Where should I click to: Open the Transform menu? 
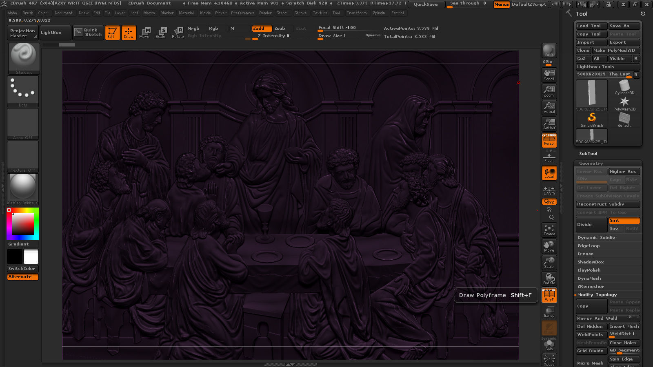(x=357, y=13)
